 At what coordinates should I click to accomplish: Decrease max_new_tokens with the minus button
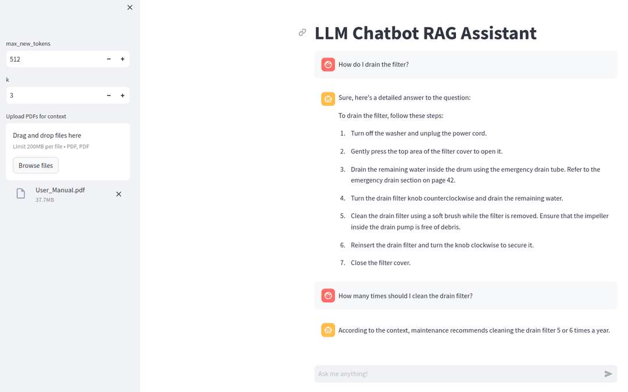108,59
